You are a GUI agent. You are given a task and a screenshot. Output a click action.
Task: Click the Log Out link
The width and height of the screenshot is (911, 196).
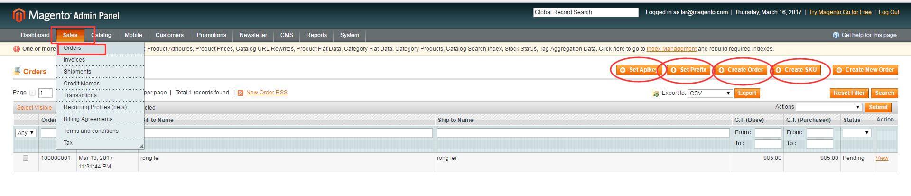(889, 12)
